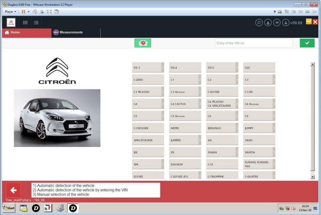Click the VMware pause button

pyautogui.click(x=23, y=12)
